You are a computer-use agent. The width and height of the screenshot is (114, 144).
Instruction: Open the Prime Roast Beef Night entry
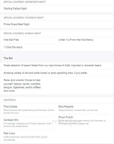(x=17, y=24)
